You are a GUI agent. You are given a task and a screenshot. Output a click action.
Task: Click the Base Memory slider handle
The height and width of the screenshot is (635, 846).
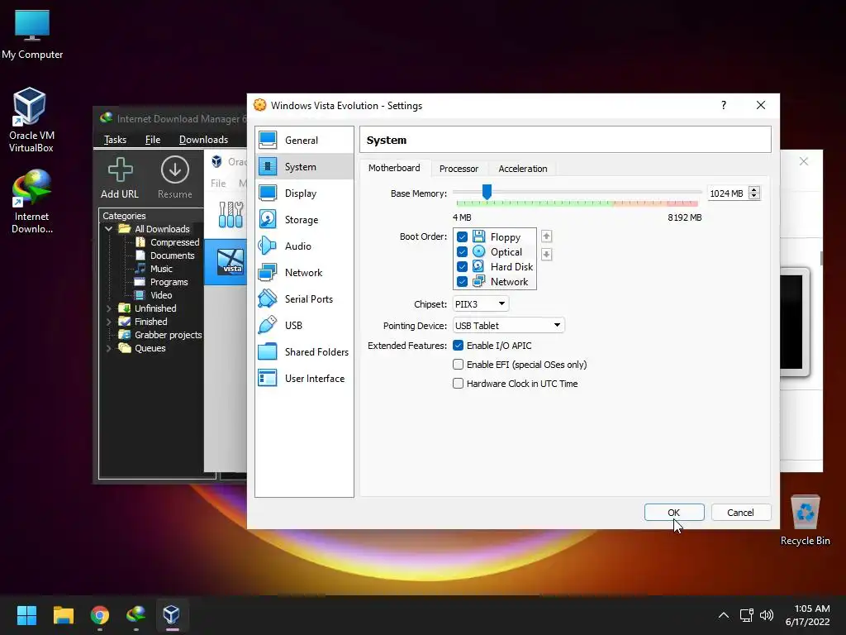(487, 192)
